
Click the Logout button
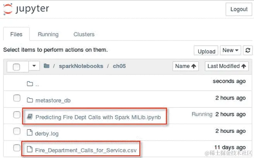[239, 9]
